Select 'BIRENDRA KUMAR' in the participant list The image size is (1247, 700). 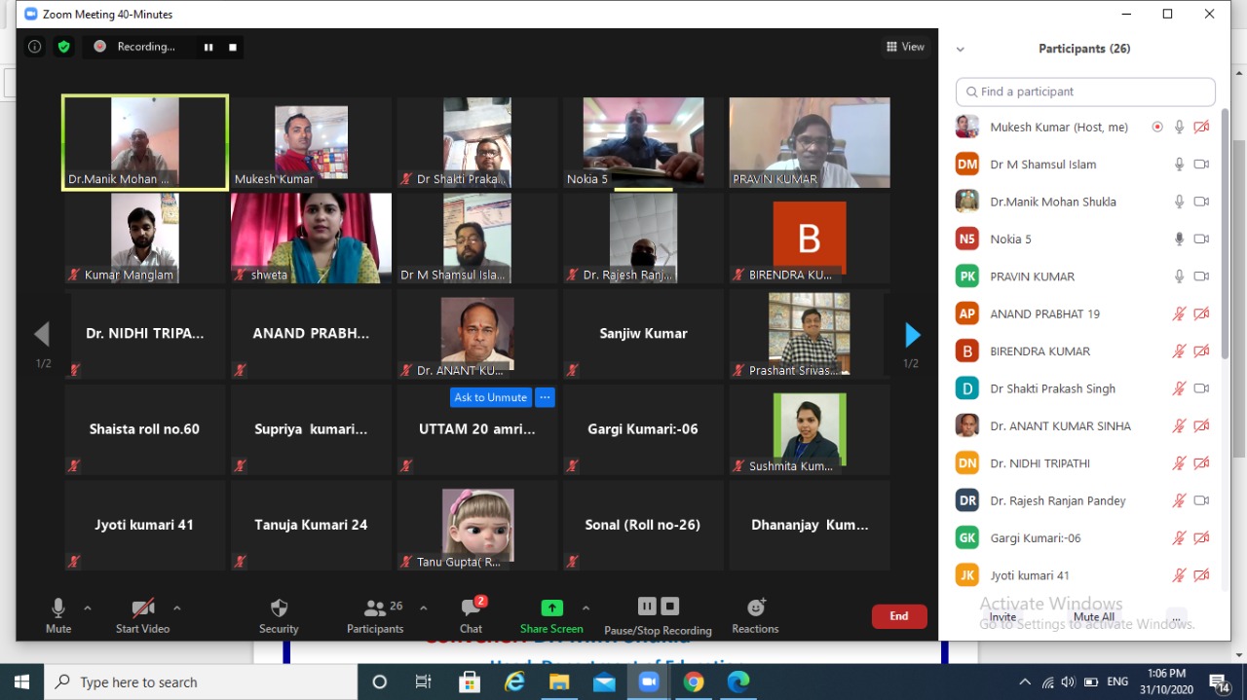click(x=1085, y=351)
